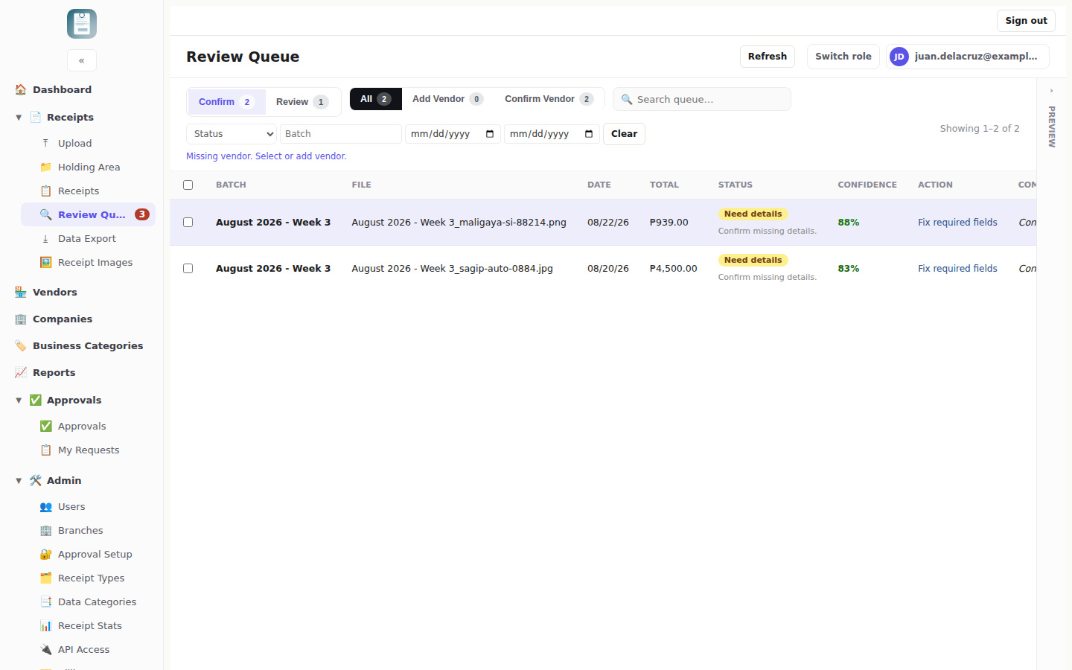Switch to the Confirm tab

click(226, 102)
